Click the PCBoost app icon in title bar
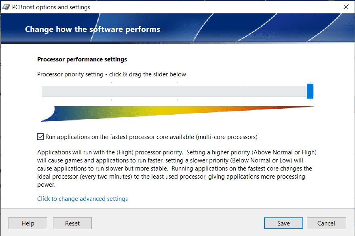This screenshot has height=236, width=355. pos(6,7)
